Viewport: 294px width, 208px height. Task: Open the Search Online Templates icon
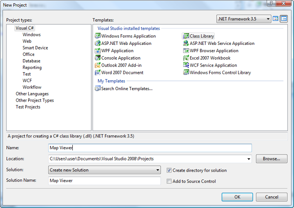click(98, 88)
